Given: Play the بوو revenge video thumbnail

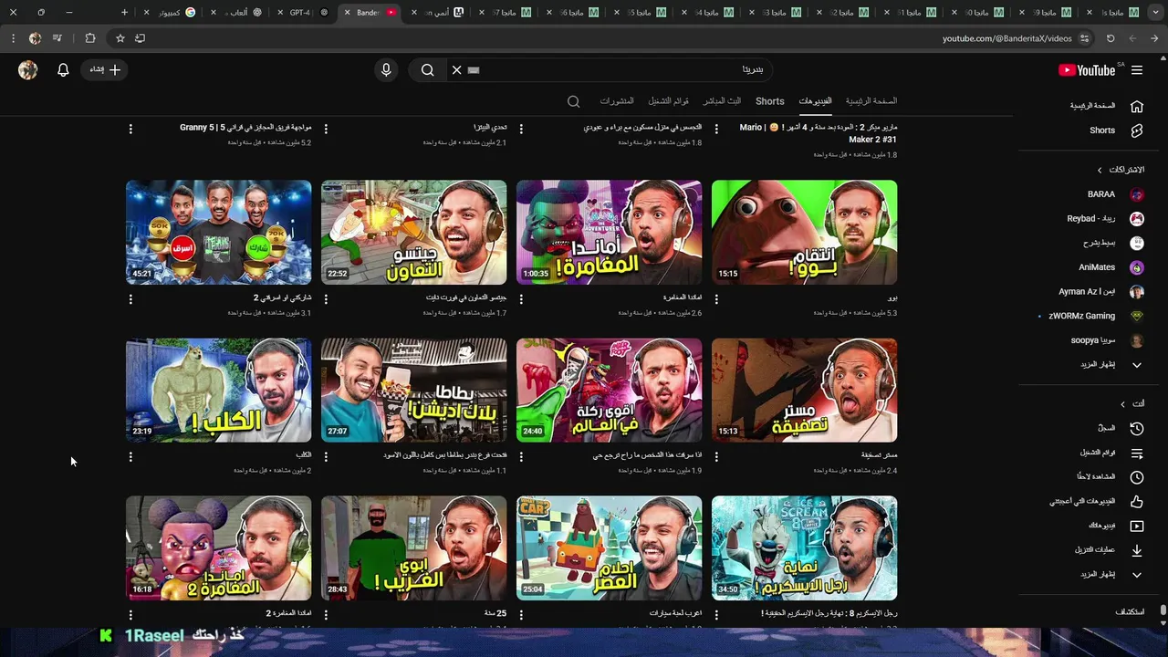Looking at the screenshot, I should (x=804, y=232).
